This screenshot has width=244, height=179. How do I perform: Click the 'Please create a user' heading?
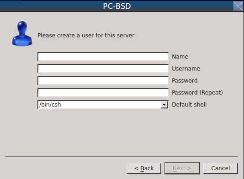86,35
